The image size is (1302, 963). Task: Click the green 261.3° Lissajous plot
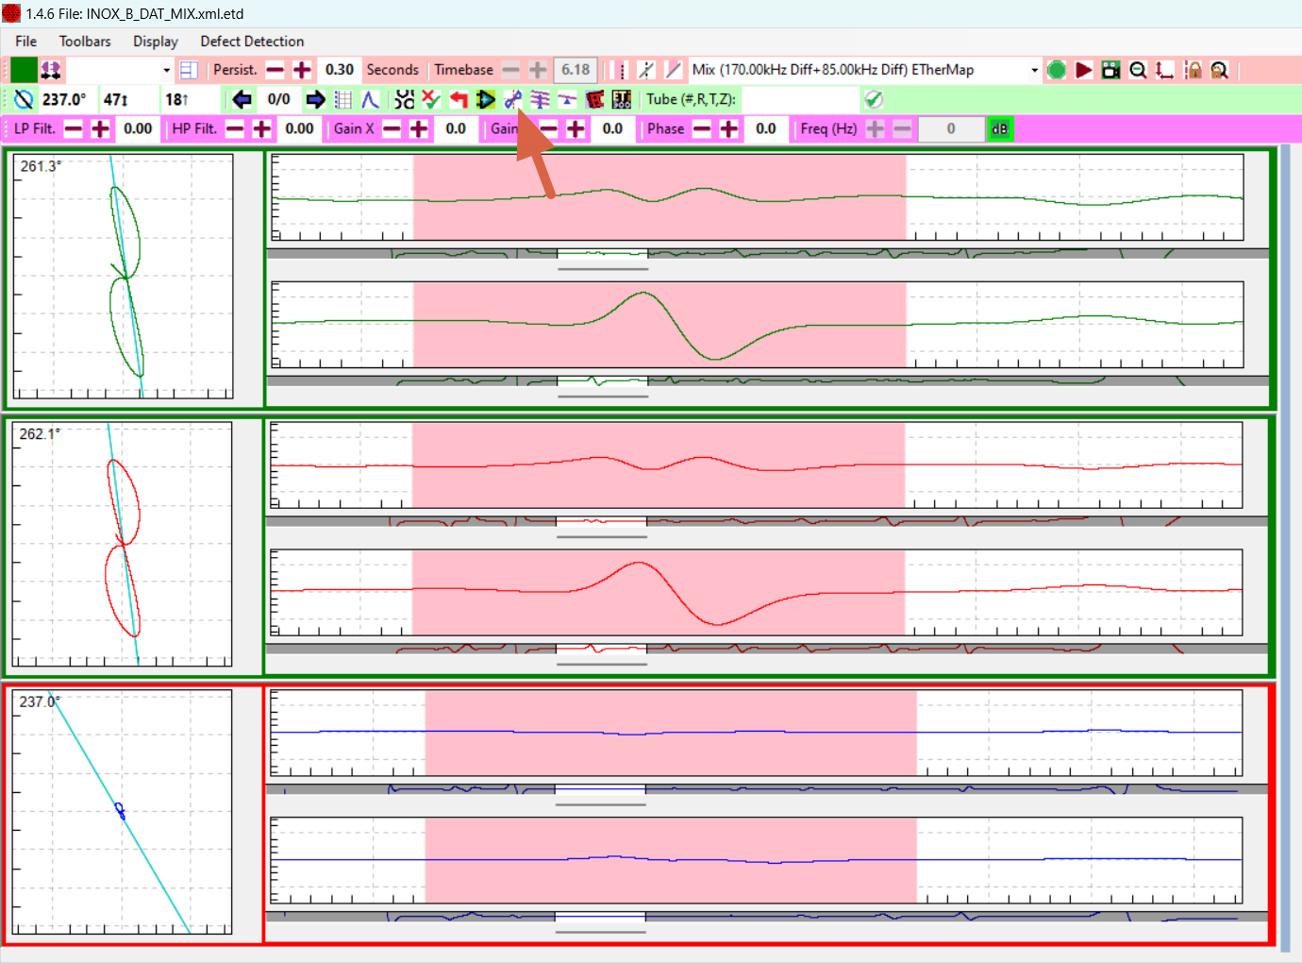(x=123, y=277)
